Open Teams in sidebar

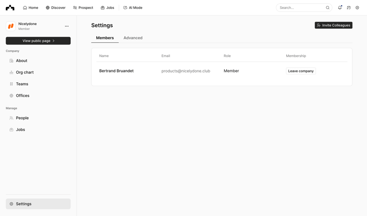38,84
